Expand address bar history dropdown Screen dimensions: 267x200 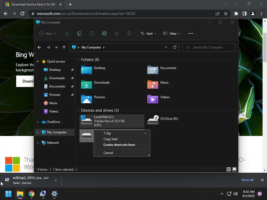pyautogui.click(x=166, y=47)
